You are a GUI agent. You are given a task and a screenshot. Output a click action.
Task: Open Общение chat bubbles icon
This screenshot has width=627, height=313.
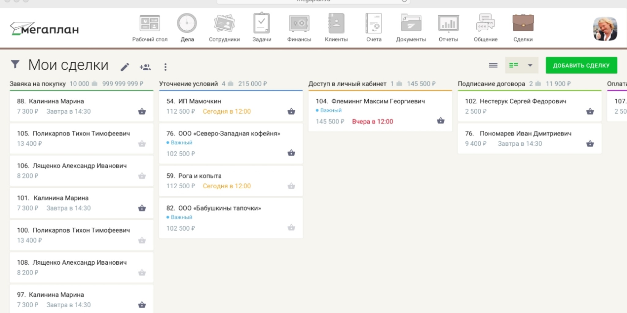coord(486,23)
